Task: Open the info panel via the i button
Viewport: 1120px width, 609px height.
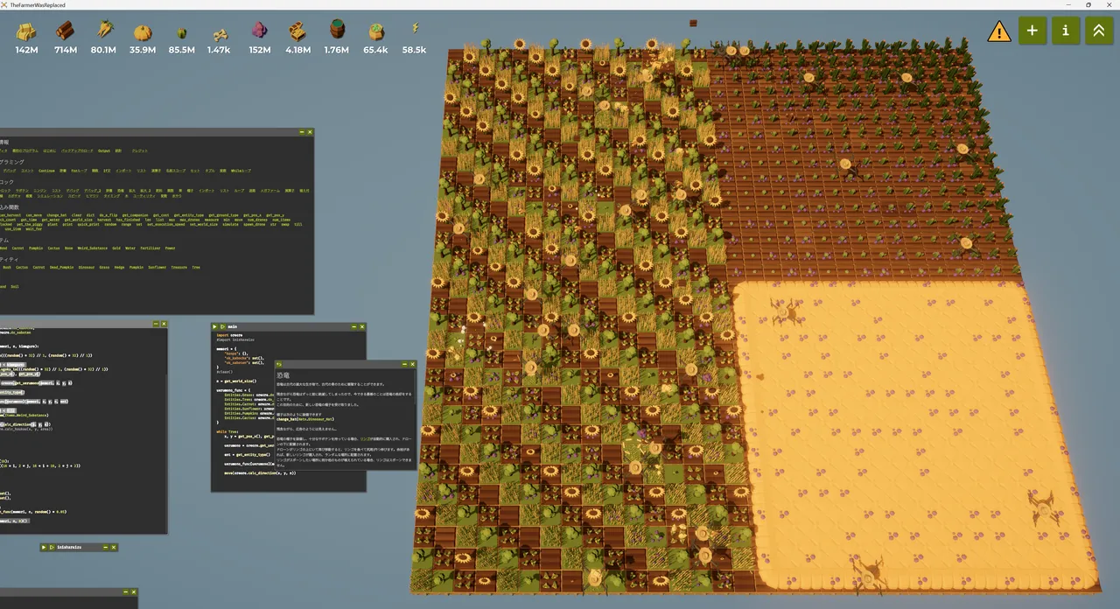Action: tap(1065, 31)
